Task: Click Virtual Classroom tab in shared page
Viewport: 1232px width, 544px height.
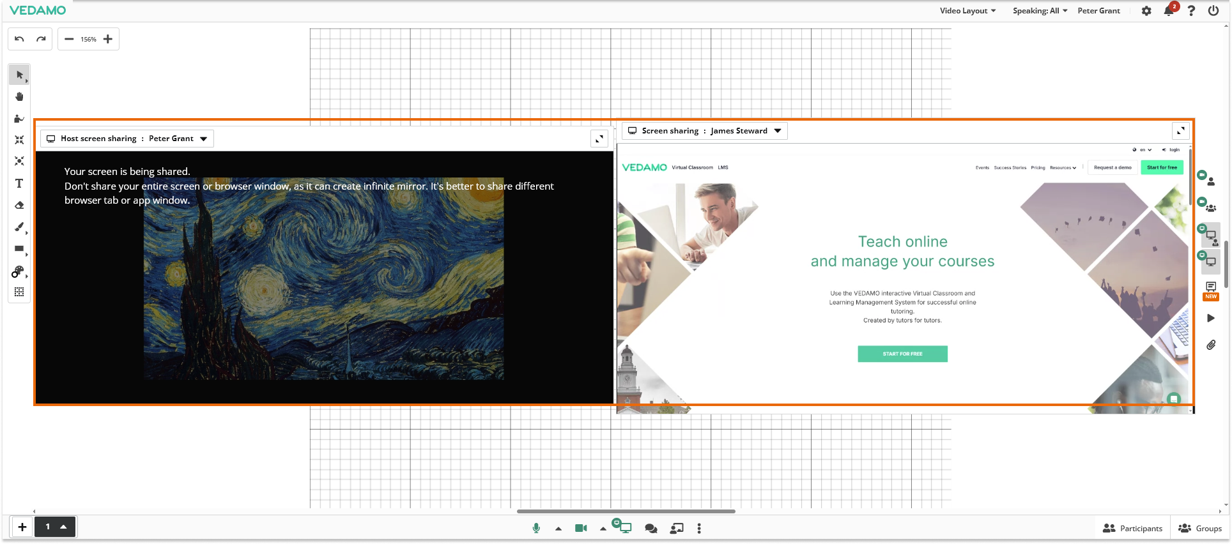Action: [x=692, y=167]
